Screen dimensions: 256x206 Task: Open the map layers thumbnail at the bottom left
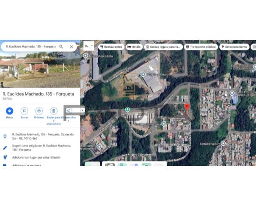point(92,164)
